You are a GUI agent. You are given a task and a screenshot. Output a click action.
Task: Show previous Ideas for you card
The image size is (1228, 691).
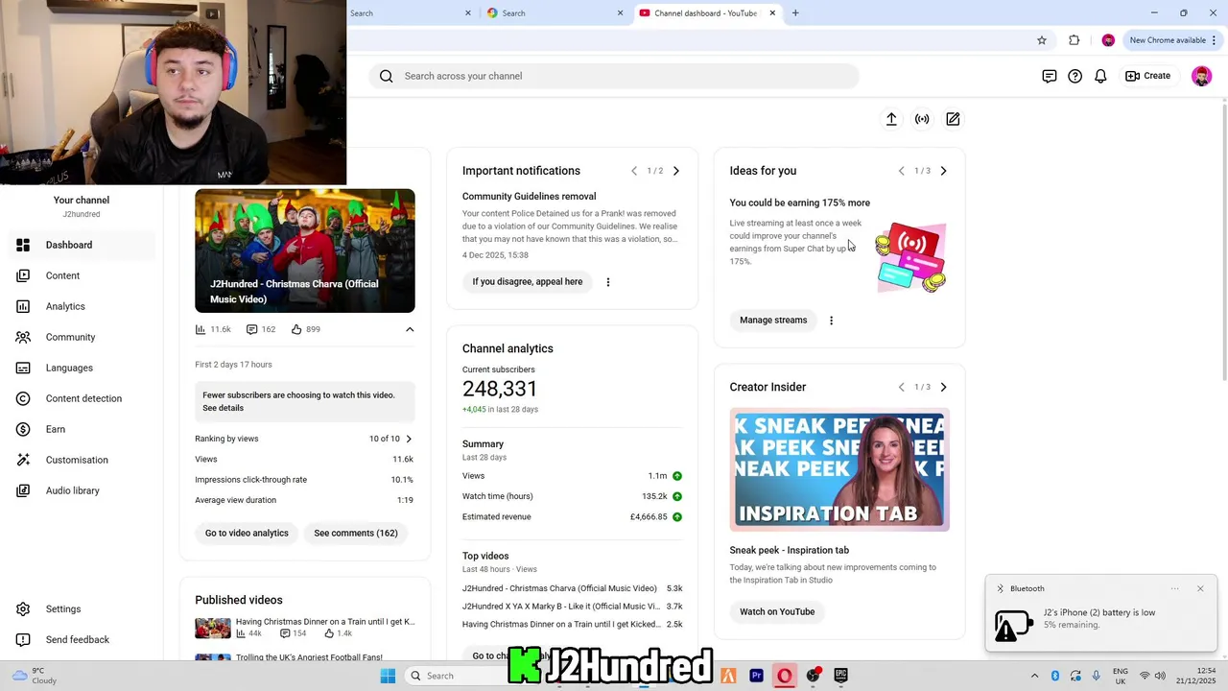pyautogui.click(x=901, y=171)
